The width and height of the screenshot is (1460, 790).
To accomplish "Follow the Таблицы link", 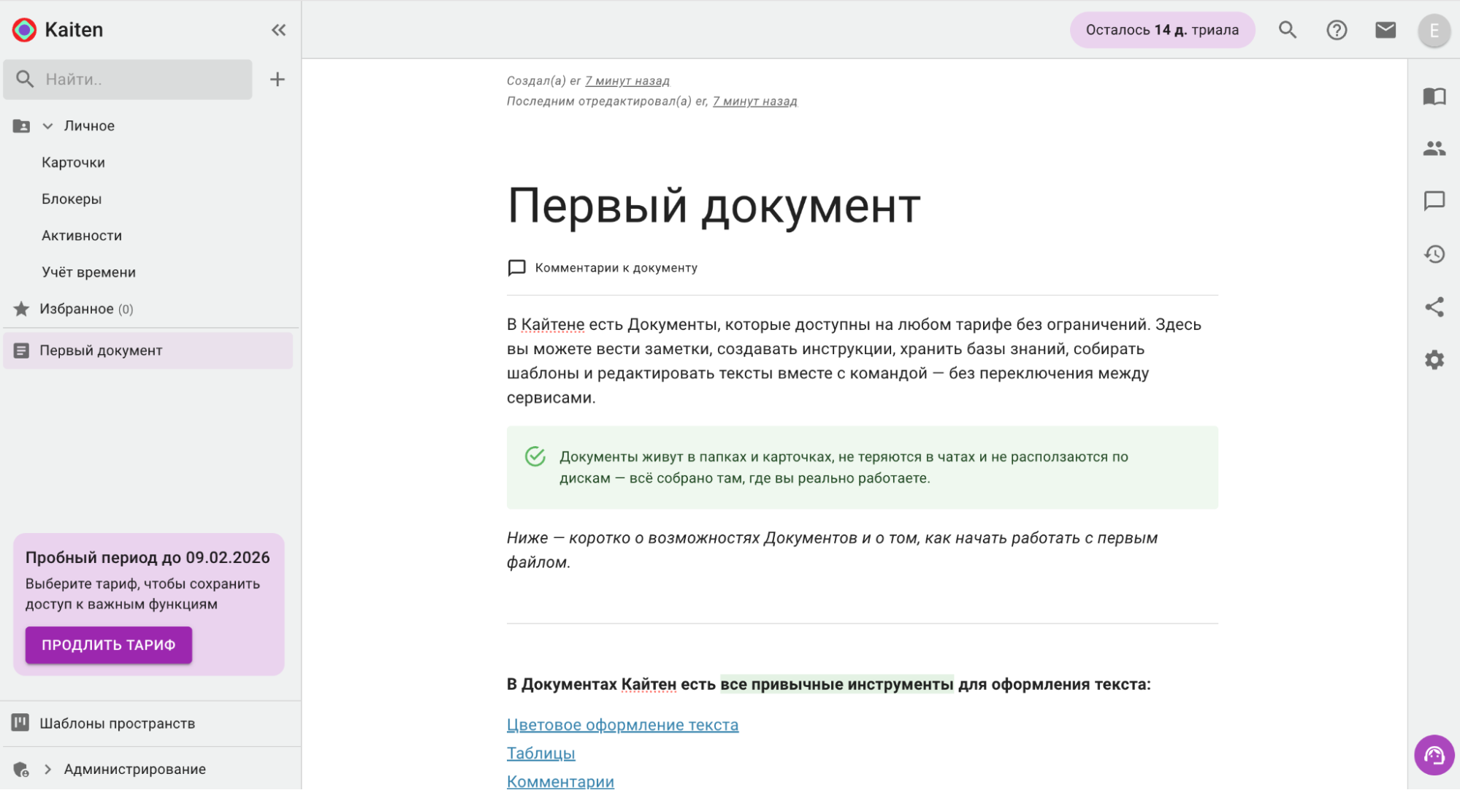I will click(x=541, y=753).
